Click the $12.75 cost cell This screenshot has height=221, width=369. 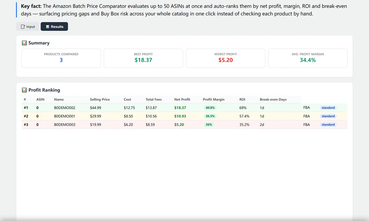tap(129, 108)
